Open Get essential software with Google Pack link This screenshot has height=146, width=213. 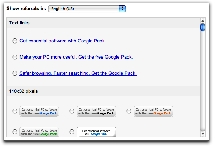[63, 41]
